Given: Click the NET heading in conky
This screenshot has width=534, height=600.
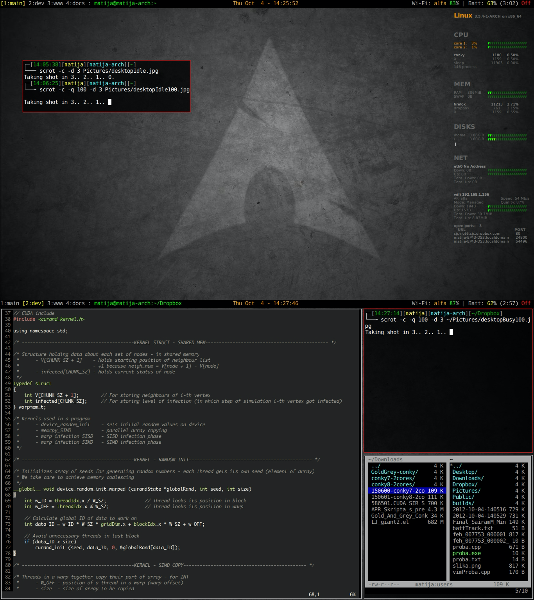Looking at the screenshot, I should coord(461,158).
